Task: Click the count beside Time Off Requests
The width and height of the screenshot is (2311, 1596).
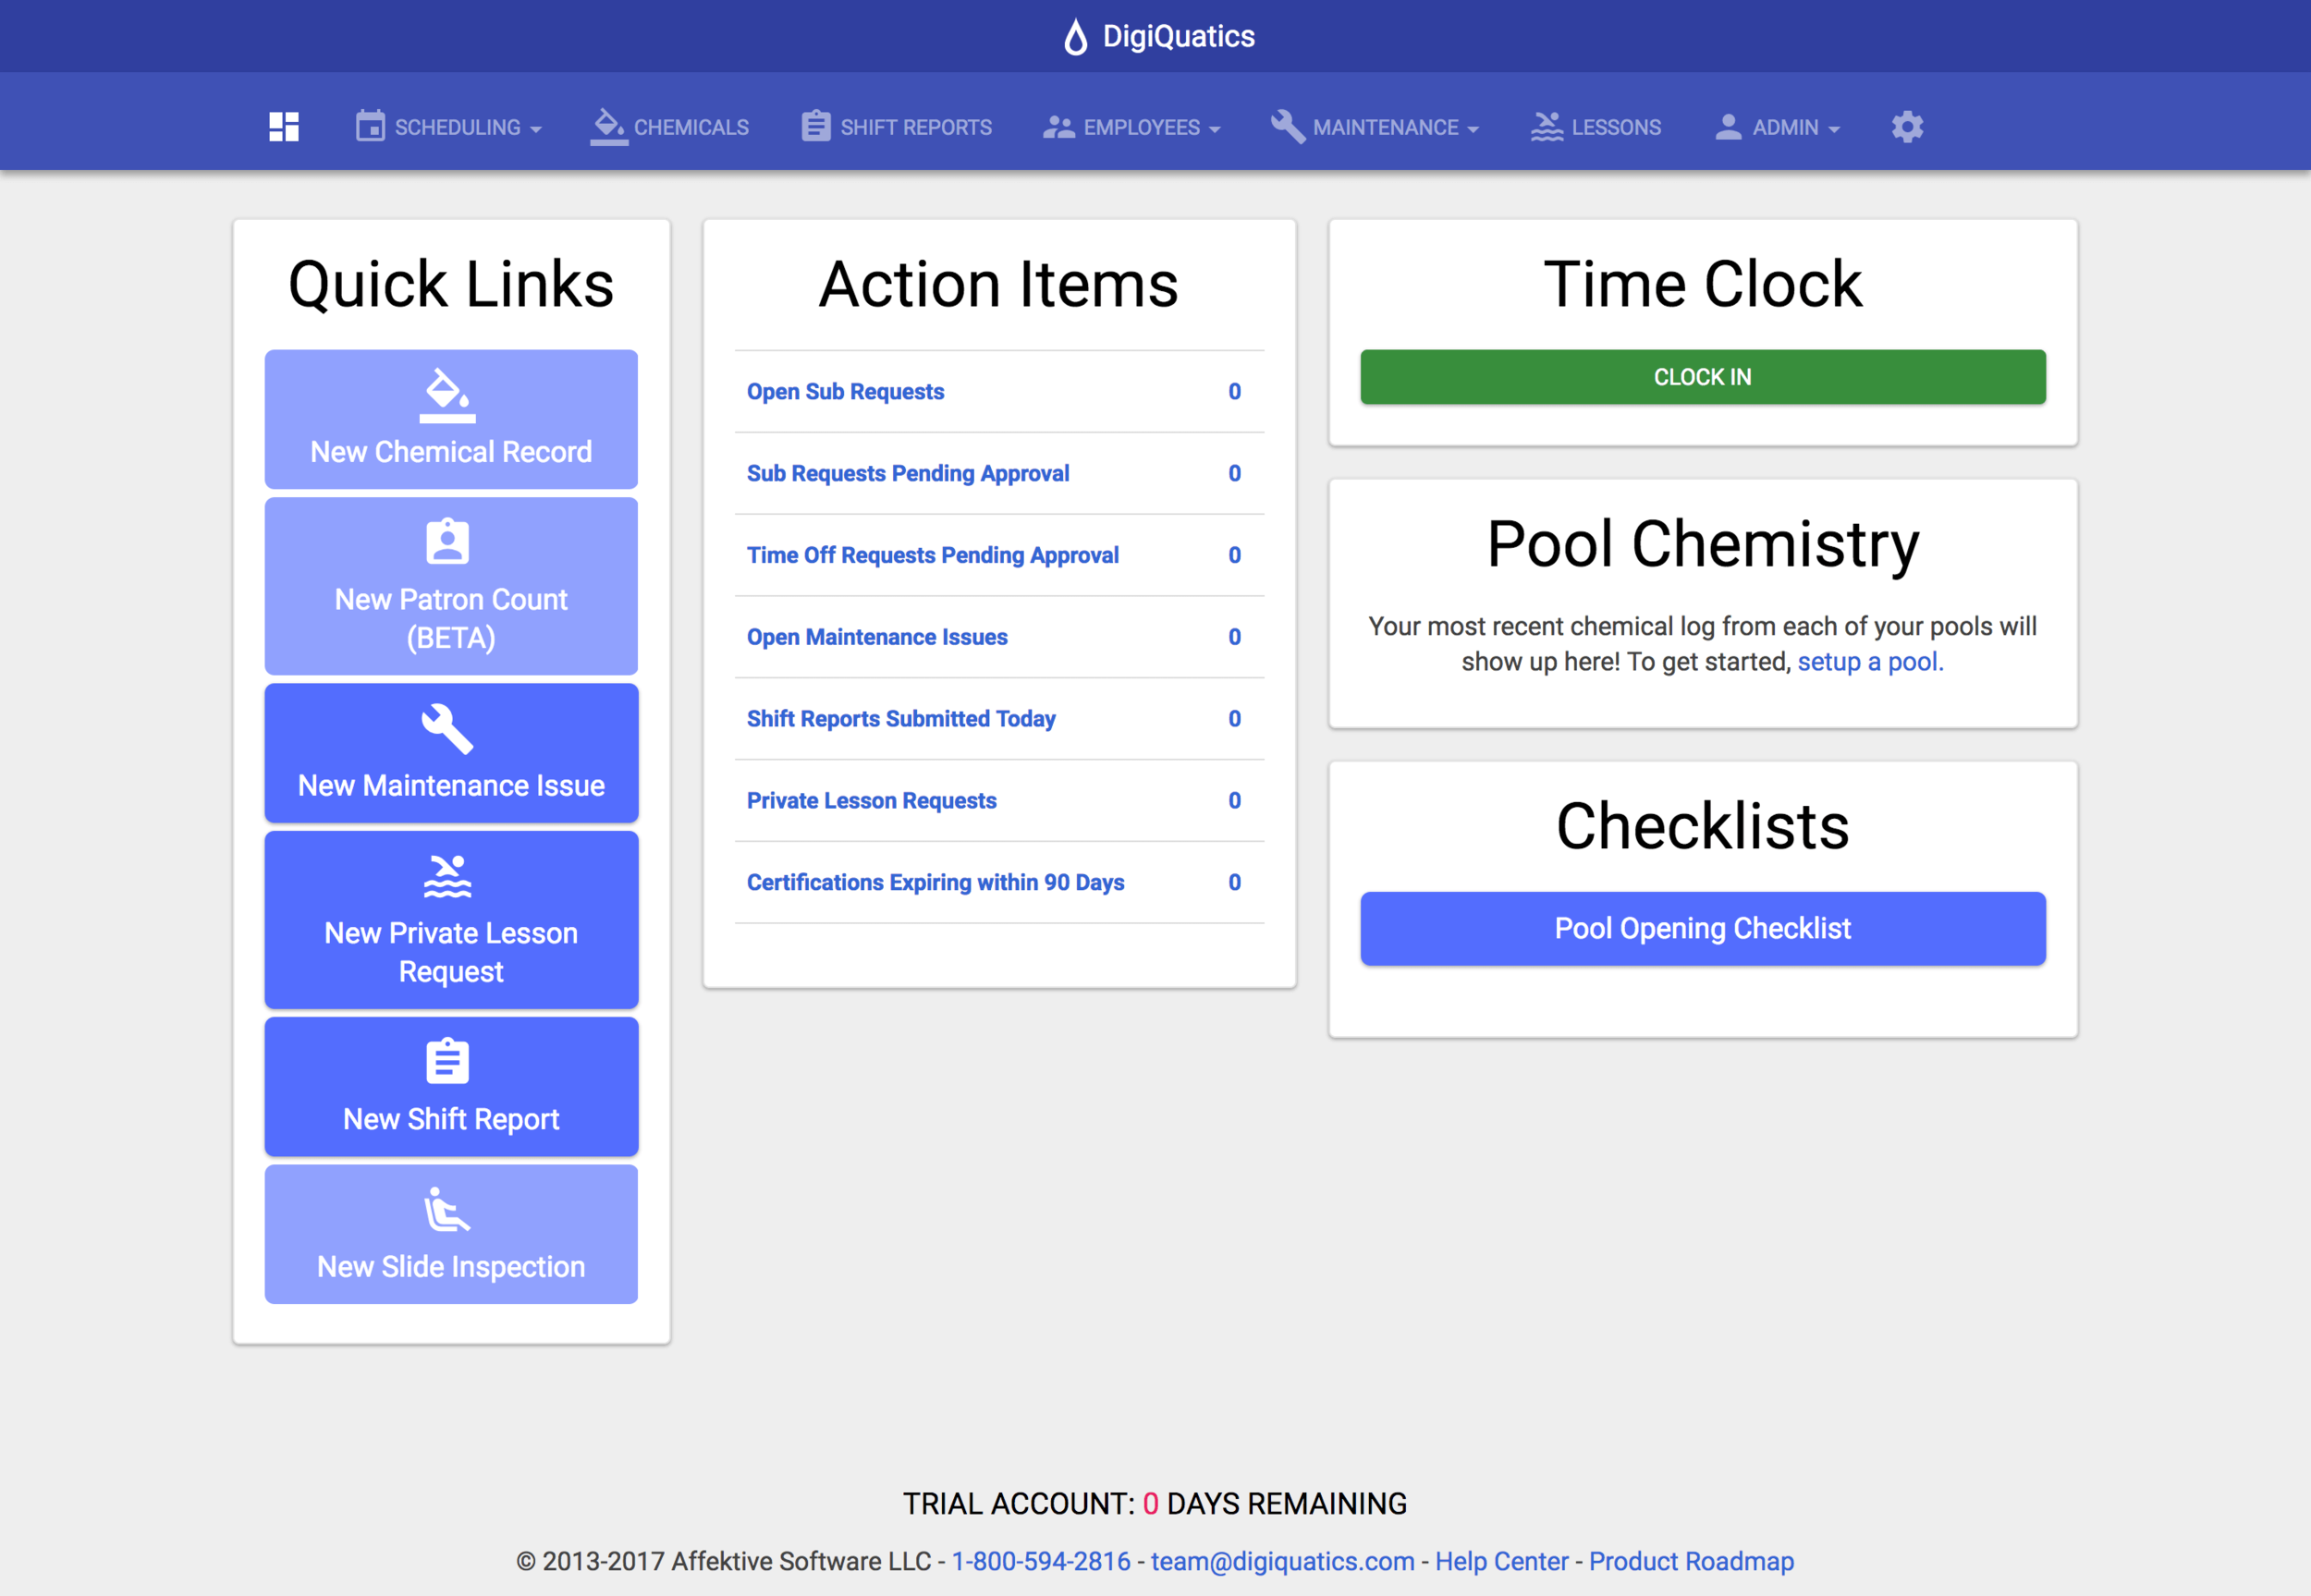Action: [1234, 556]
